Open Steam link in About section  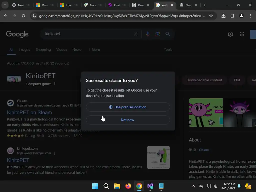[204, 150]
